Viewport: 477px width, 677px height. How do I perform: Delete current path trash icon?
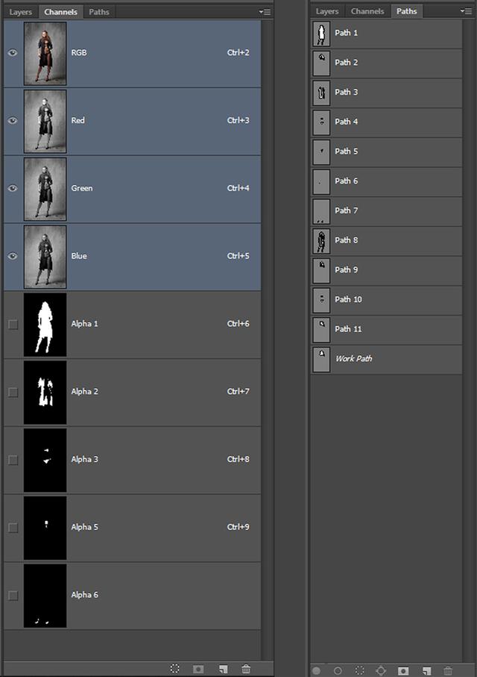[x=448, y=670]
